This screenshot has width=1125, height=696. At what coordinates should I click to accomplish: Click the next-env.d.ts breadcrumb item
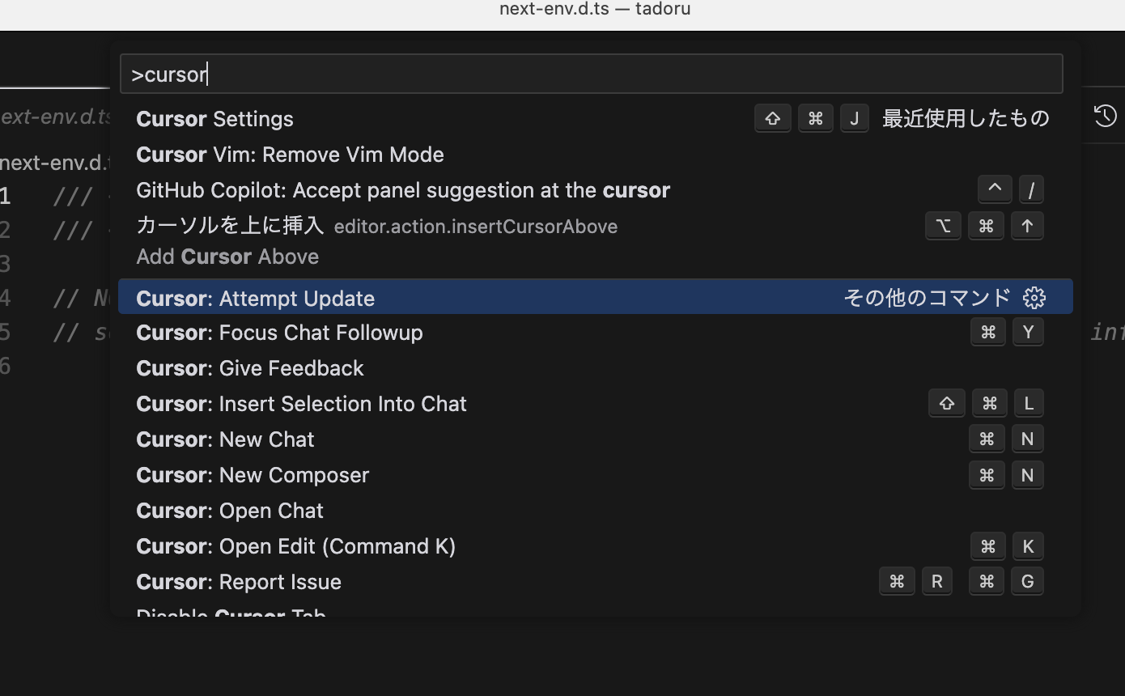53,163
